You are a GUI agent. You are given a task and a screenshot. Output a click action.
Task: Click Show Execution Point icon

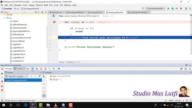[28, 69]
